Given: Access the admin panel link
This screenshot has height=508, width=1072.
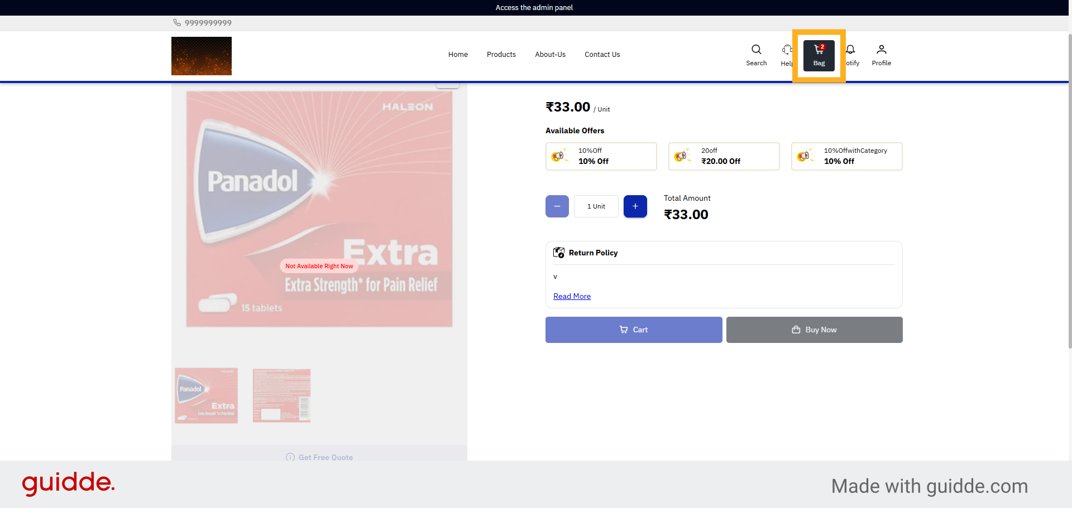Looking at the screenshot, I should coord(534,7).
